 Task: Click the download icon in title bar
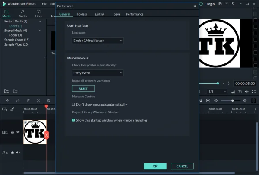233,3
